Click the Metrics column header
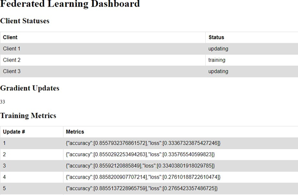The width and height of the screenshot is (298, 195). pos(181,132)
